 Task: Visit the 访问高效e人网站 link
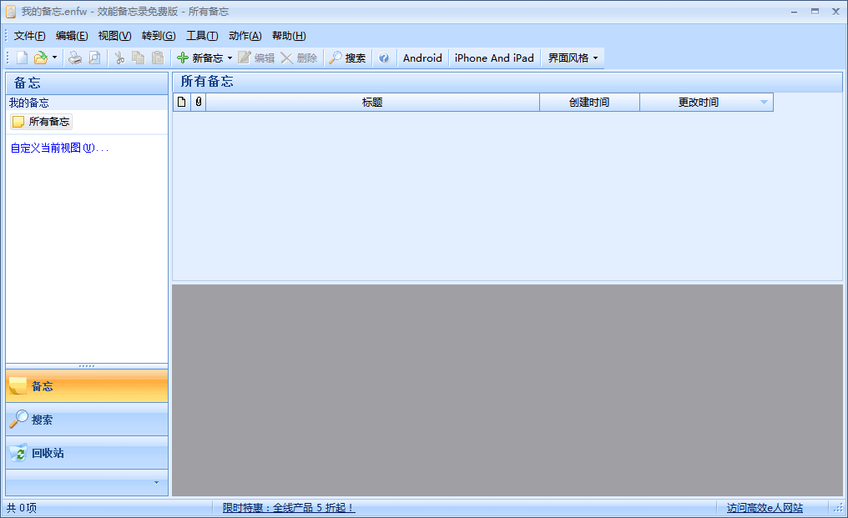pyautogui.click(x=764, y=507)
